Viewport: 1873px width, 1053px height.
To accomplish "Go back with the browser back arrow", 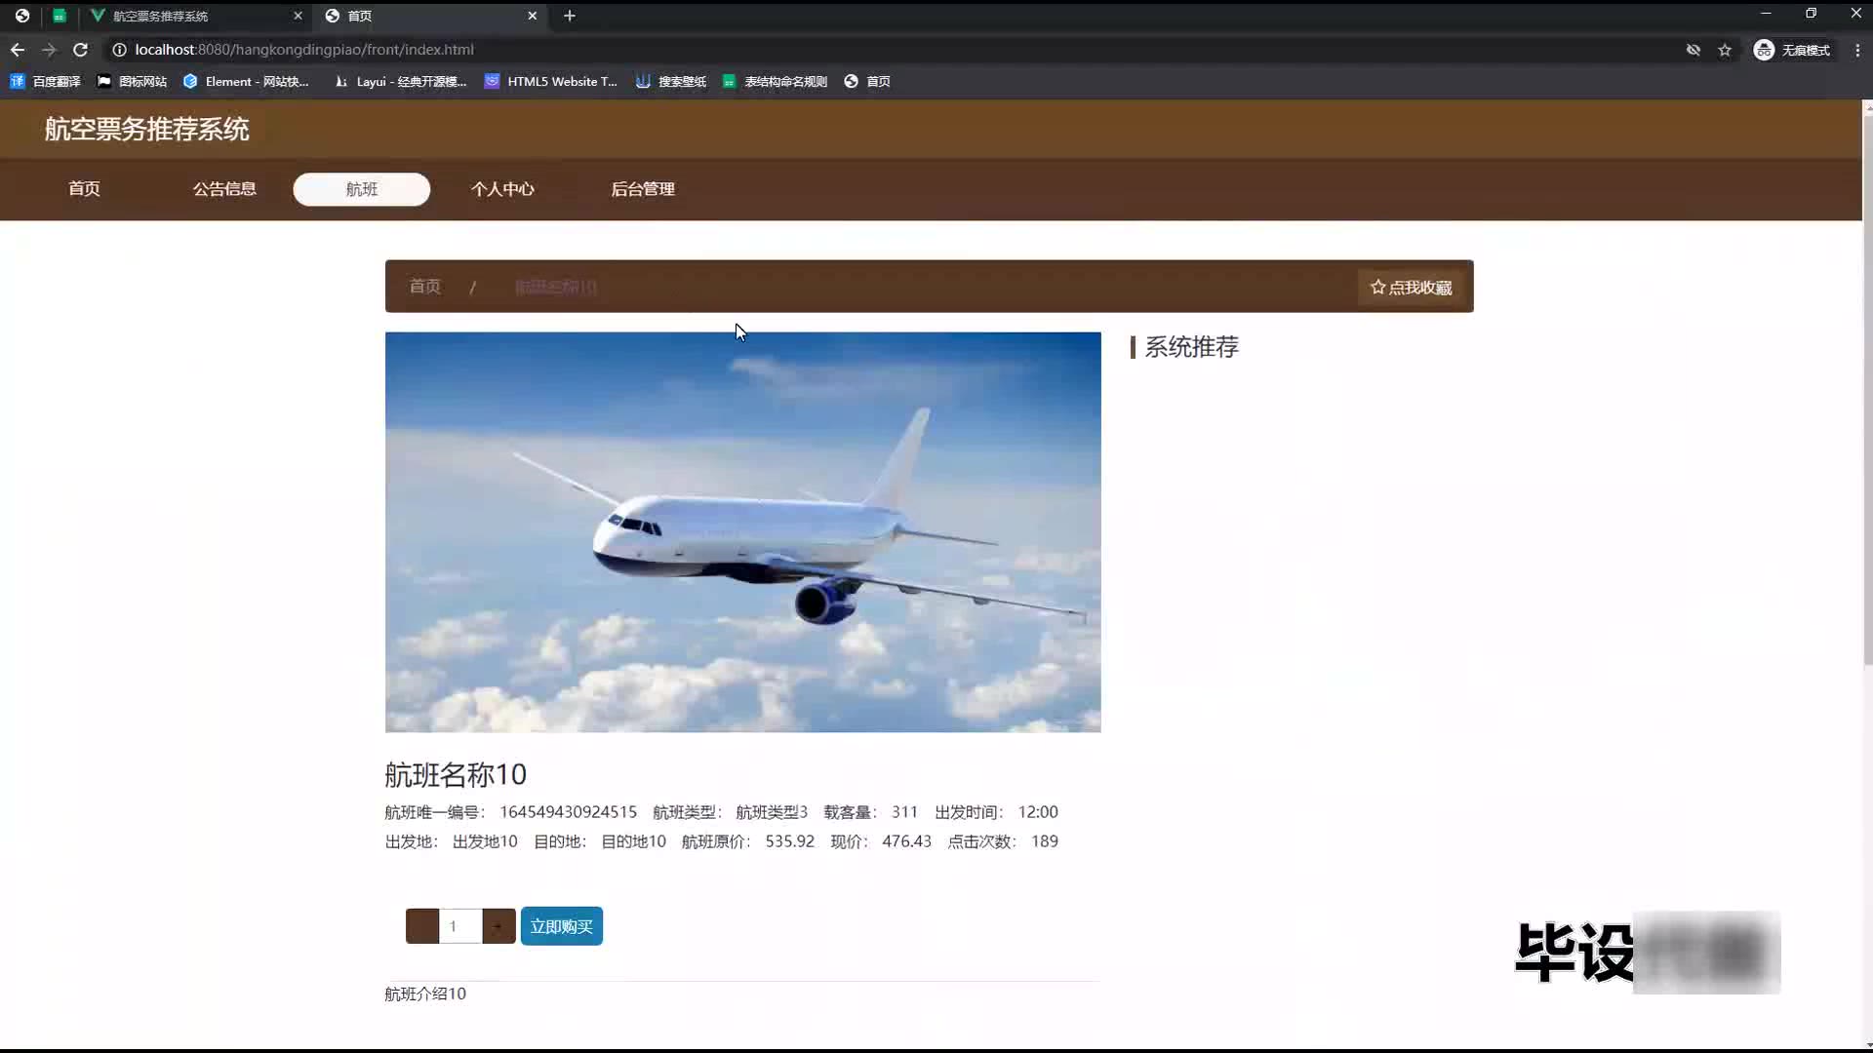I will click(x=18, y=50).
